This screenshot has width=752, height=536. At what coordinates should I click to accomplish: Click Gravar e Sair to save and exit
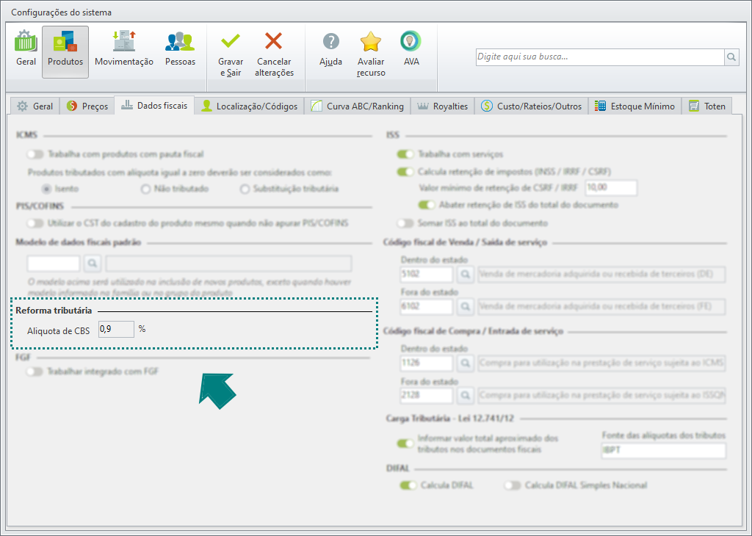coord(230,54)
